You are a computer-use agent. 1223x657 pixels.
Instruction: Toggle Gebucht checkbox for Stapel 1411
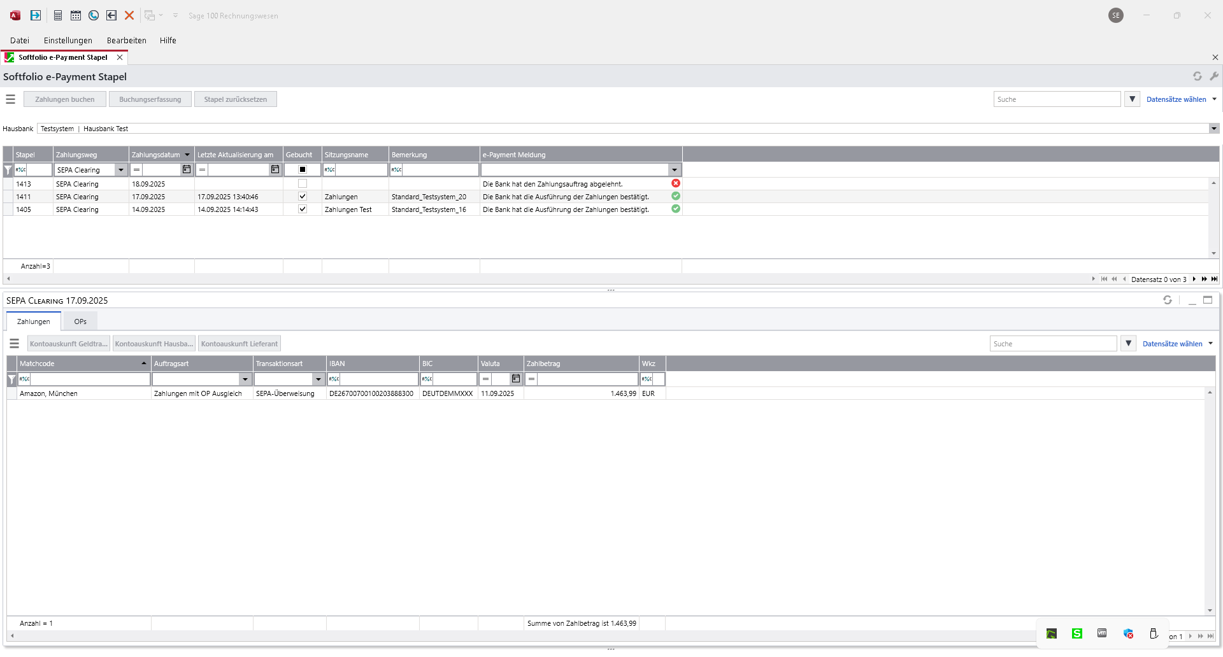(x=303, y=197)
